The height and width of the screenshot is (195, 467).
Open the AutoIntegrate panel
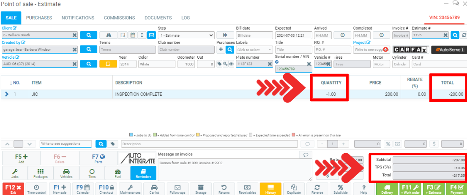[x=135, y=158]
